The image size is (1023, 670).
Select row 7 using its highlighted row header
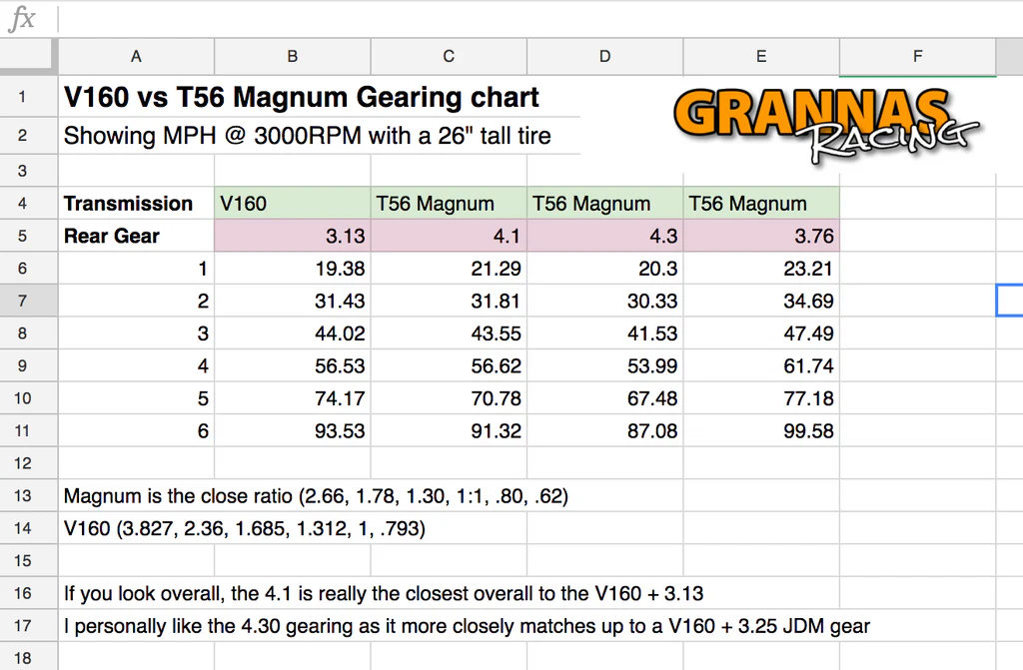click(29, 301)
